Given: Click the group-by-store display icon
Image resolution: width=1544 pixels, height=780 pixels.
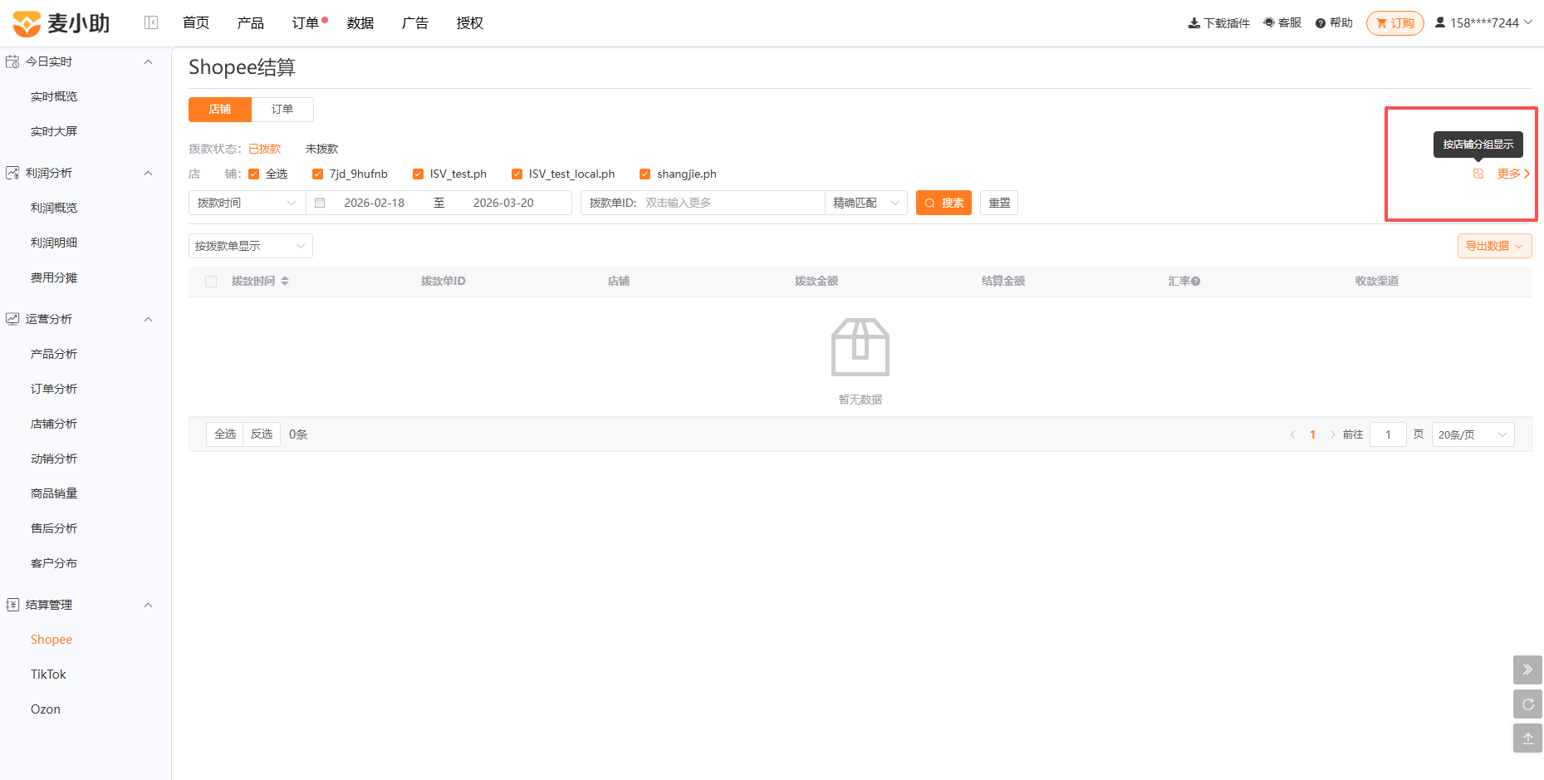Looking at the screenshot, I should pos(1478,174).
